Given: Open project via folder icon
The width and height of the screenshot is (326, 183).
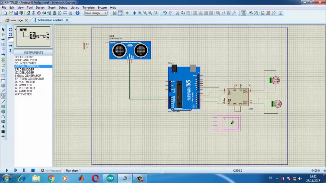Looking at the screenshot, I should pos(10,13).
